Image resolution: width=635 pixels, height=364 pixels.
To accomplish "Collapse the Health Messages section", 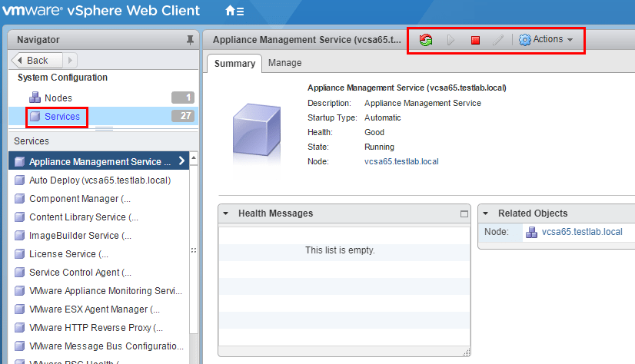I will click(x=226, y=213).
